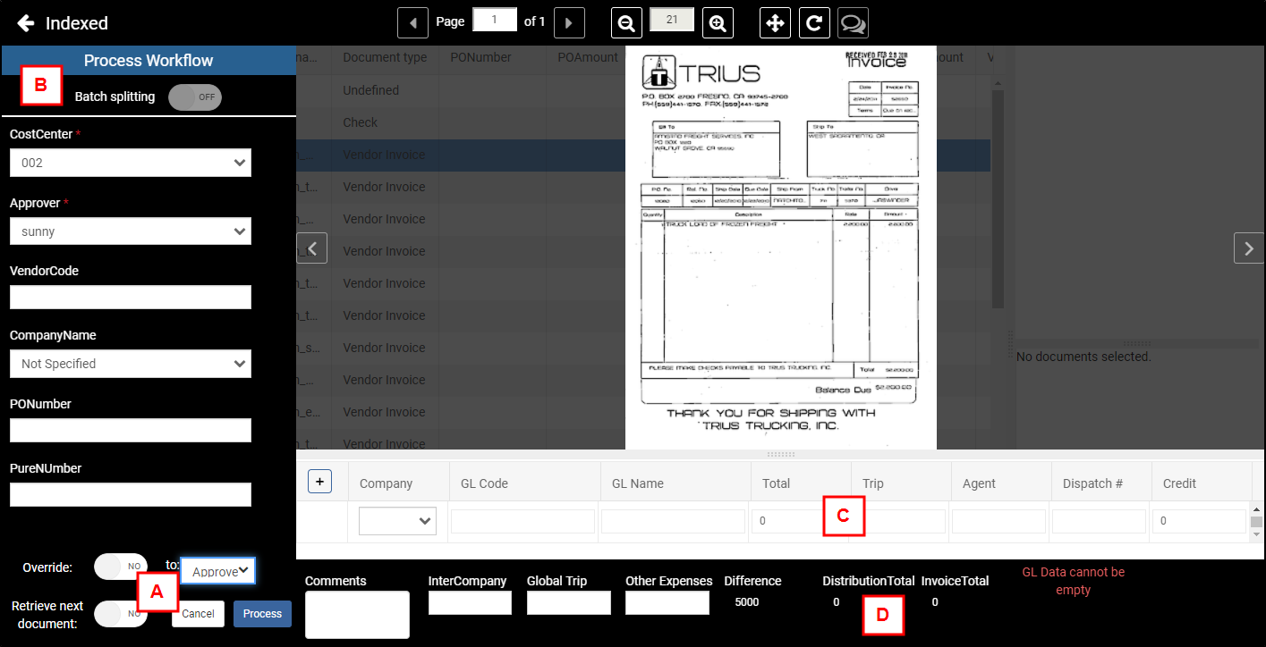This screenshot has width=1266, height=647.
Task: Click the back arrow beside Indexed
Action: point(26,23)
